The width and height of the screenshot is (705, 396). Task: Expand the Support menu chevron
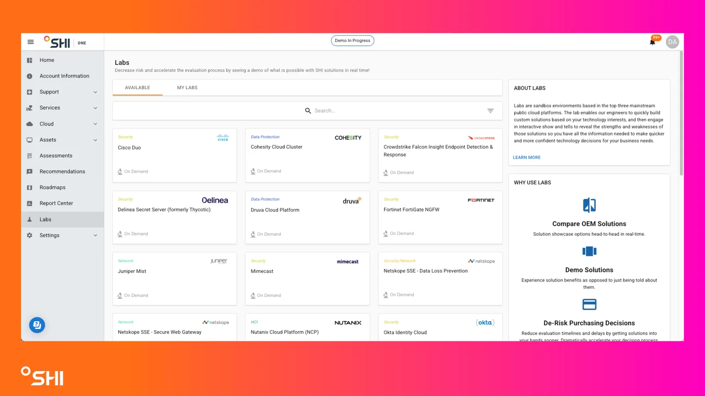(x=95, y=92)
